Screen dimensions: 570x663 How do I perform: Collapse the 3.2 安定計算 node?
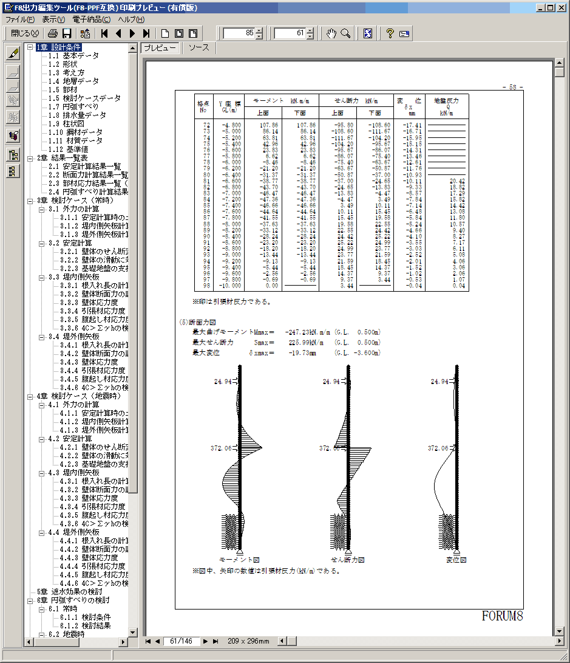(42, 244)
